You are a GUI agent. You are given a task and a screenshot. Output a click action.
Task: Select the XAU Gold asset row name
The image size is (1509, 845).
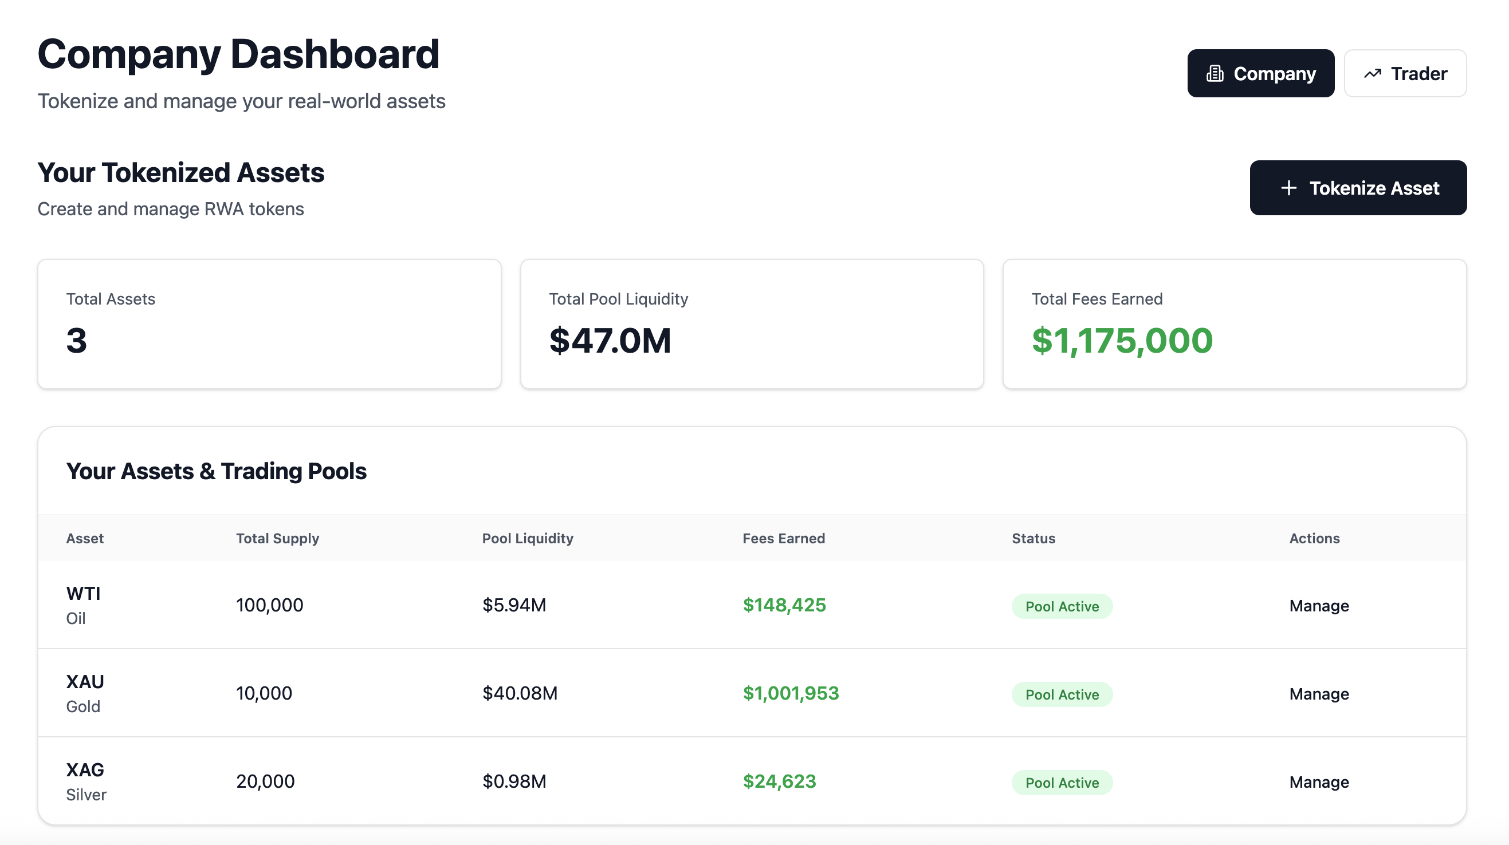point(85,682)
